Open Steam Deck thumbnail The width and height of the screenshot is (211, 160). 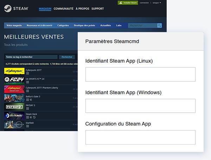click(x=14, y=115)
